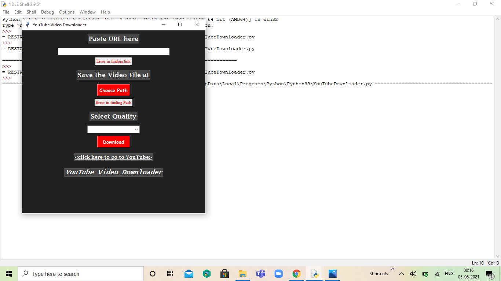
Task: Open Task View from the taskbar
Action: (x=170, y=273)
